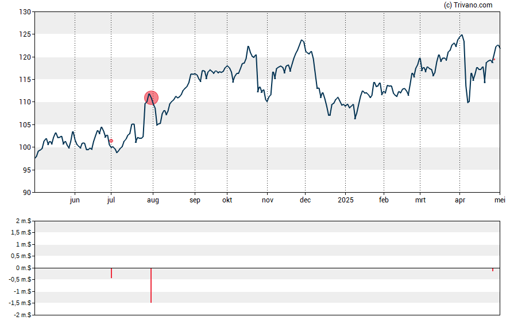Click the small red marker at July
The height and width of the screenshot is (324, 510).
pos(111,140)
